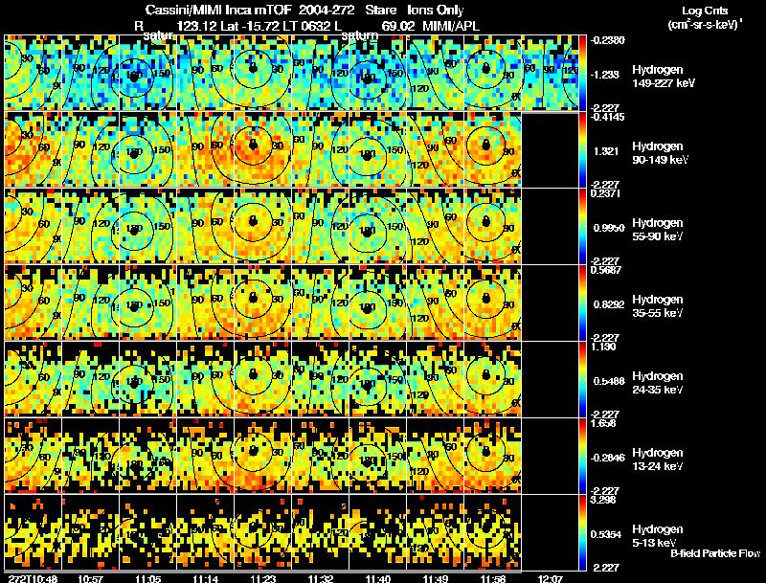Click the '11:58' time axis label
This screenshot has height=583, width=766.
pos(493,579)
